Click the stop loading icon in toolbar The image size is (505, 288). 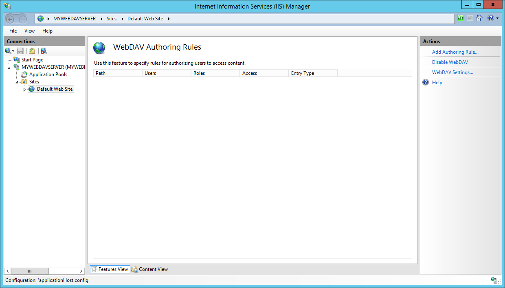(x=470, y=18)
